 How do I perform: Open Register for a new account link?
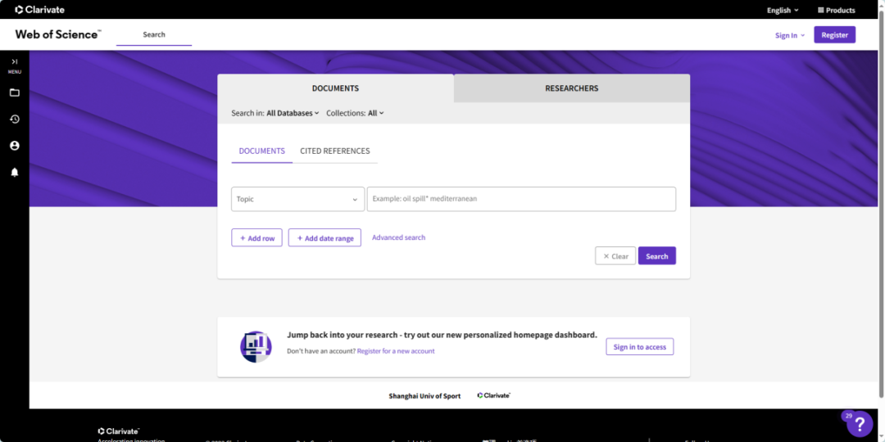396,350
